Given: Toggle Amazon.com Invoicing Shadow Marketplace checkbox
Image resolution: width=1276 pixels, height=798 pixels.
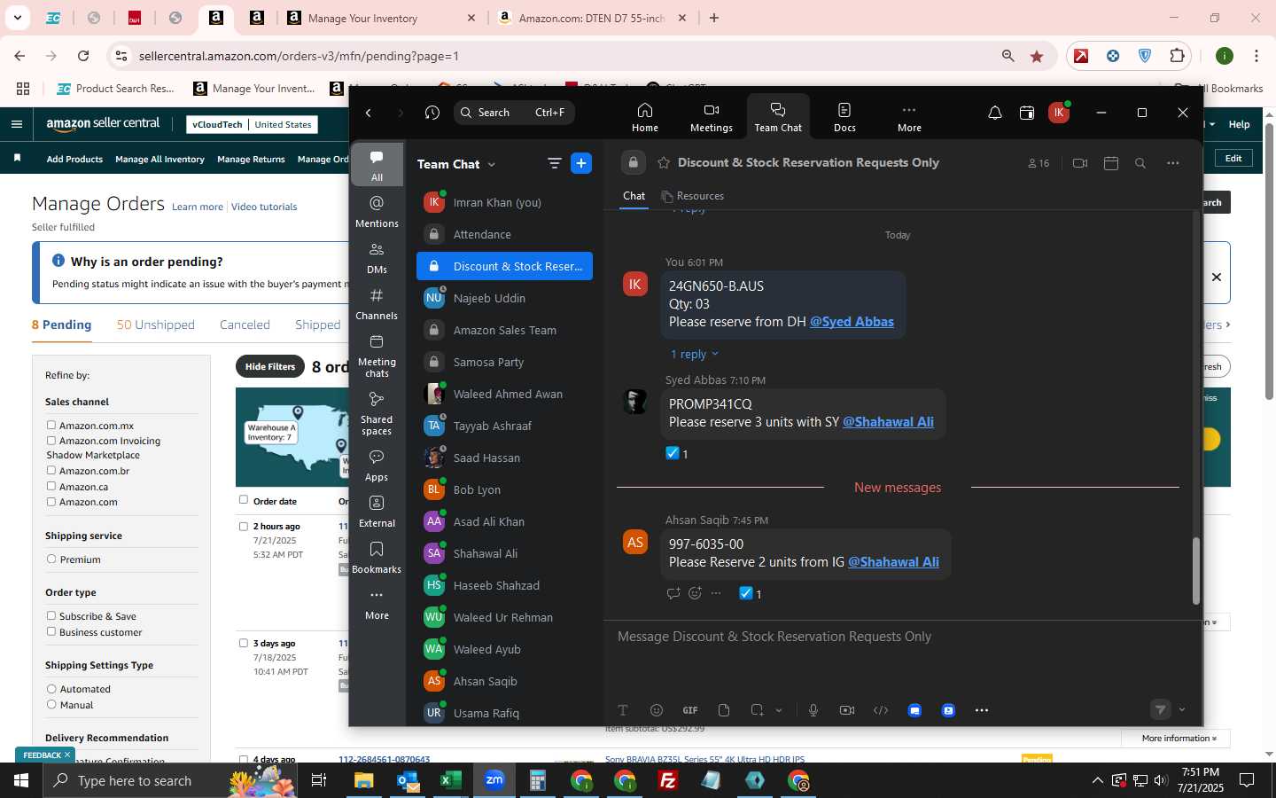Looking at the screenshot, I should click(51, 441).
